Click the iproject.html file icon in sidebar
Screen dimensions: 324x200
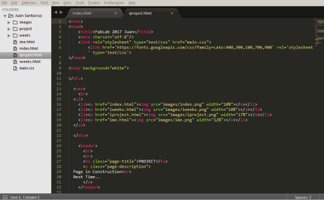15,55
